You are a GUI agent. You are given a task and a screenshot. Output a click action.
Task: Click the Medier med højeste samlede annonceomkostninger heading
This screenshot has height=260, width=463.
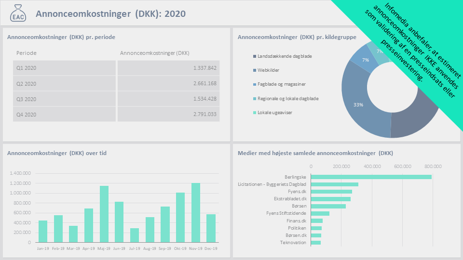315,153
